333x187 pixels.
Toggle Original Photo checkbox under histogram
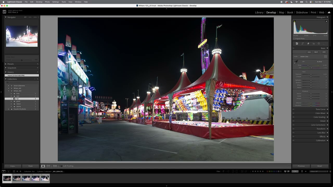point(294,39)
